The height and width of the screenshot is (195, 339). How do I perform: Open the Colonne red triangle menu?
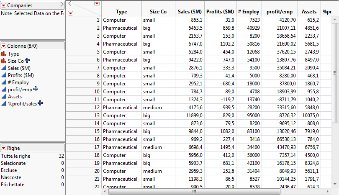point(4,46)
